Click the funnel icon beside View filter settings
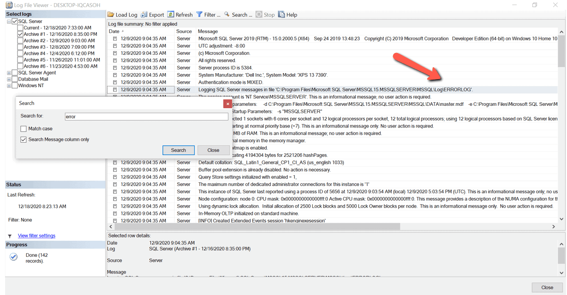 [10, 236]
